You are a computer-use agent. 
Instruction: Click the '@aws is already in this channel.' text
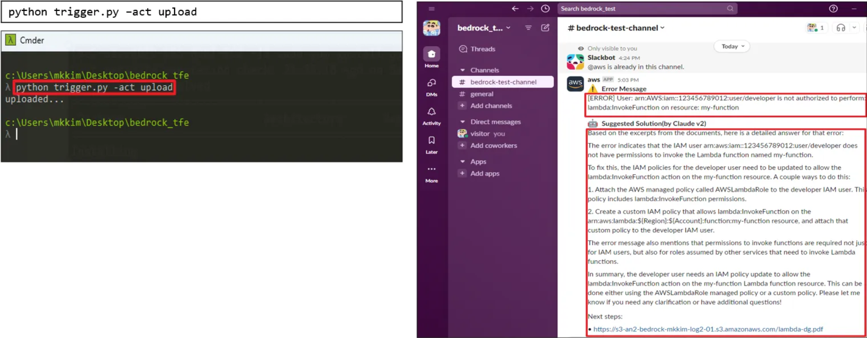pos(635,67)
